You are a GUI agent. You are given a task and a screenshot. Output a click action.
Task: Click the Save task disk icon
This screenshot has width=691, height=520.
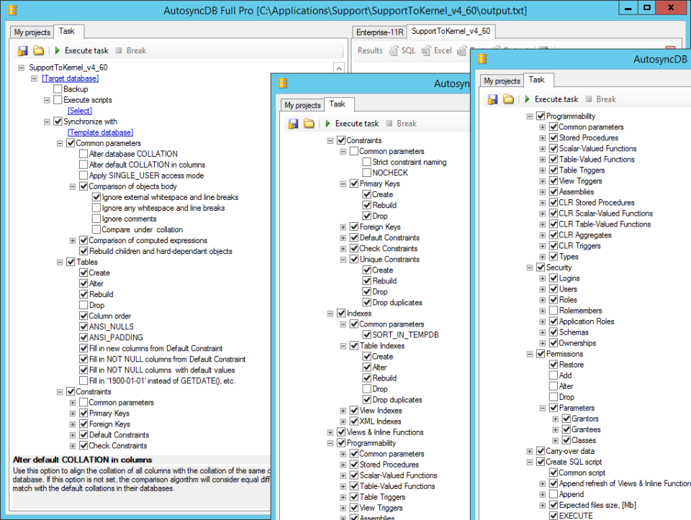point(24,50)
